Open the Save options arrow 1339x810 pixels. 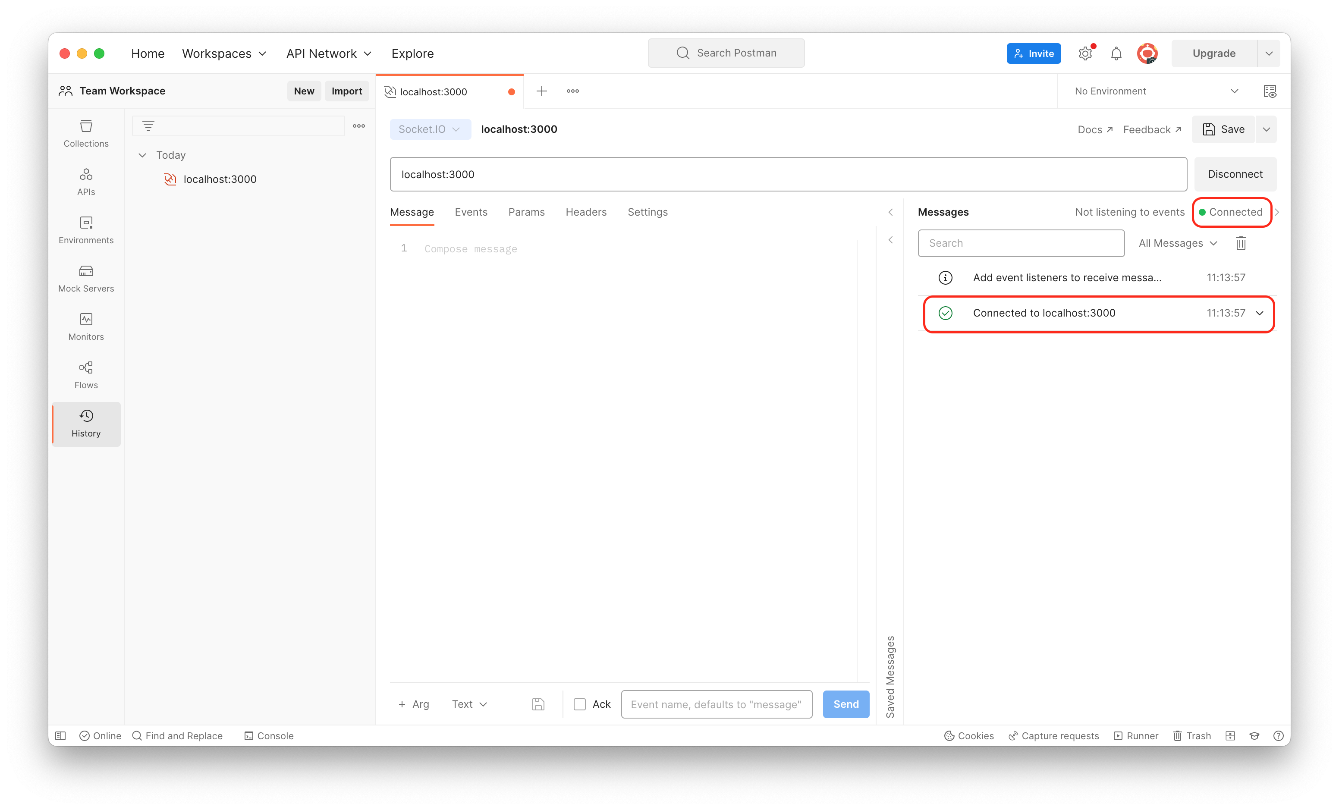(1266, 129)
